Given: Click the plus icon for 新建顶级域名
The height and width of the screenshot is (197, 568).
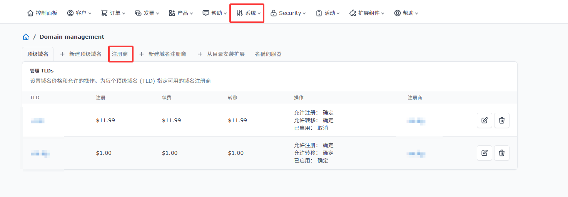Looking at the screenshot, I should coord(62,54).
